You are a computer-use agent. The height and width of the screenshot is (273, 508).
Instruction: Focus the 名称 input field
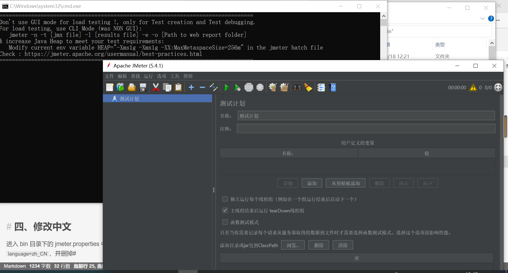[366, 116]
